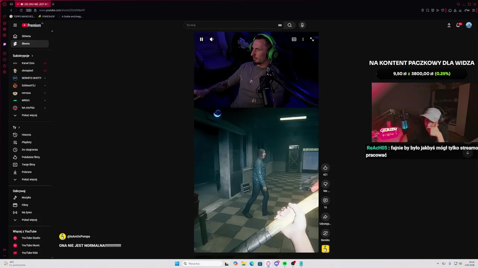Viewport: 478px width, 268px height.
Task: Open the ohnepixel channel
Action: click(30, 71)
